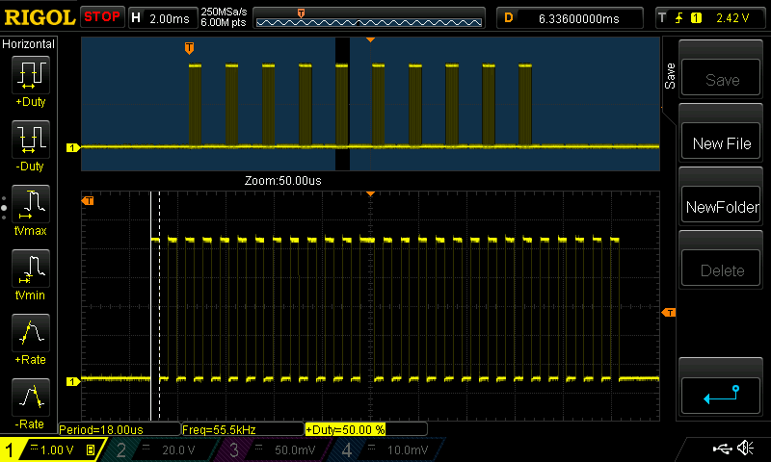
Task: Choose the tVmax measurement icon
Action: pos(30,205)
